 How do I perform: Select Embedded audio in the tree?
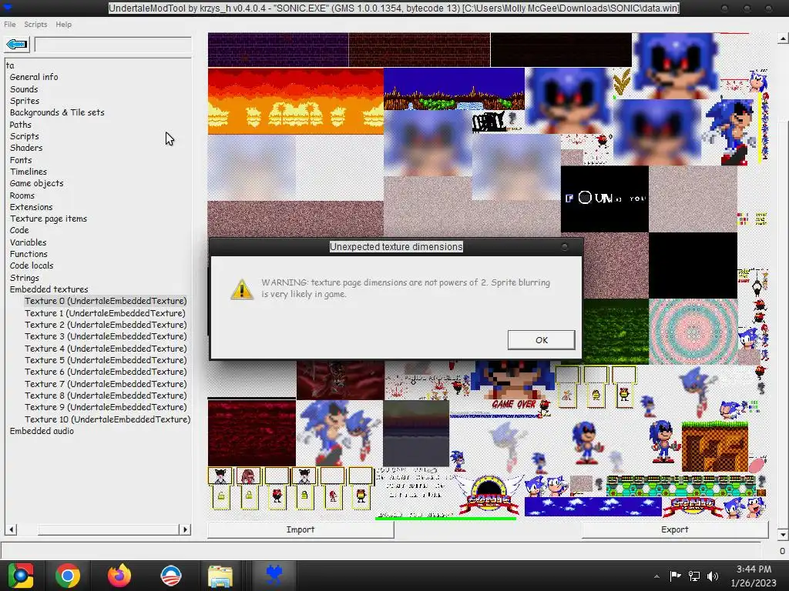click(x=42, y=431)
